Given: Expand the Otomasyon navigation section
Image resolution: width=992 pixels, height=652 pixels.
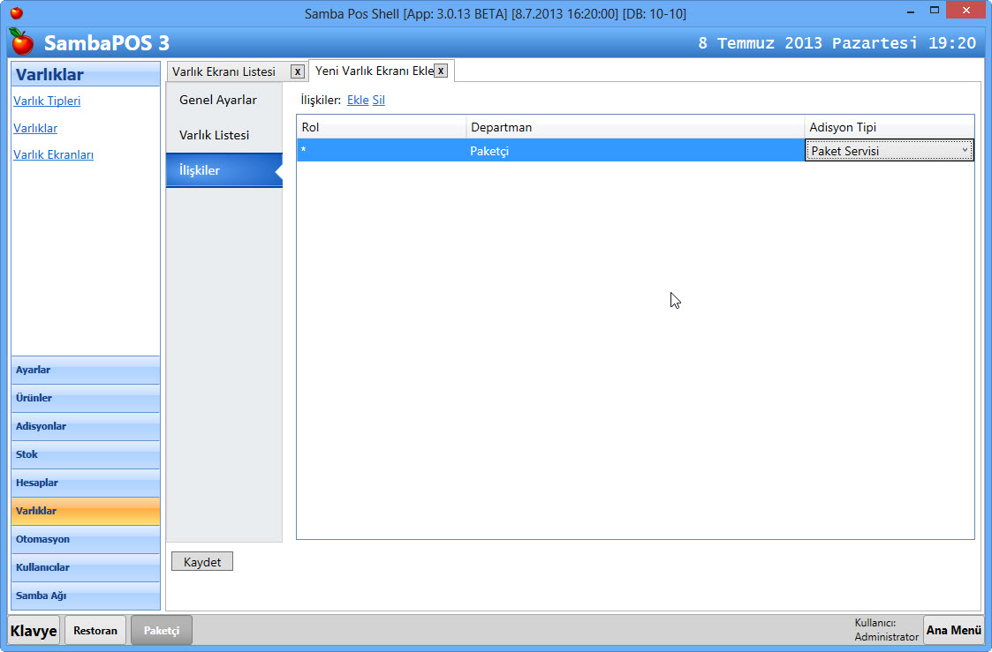Looking at the screenshot, I should click(85, 540).
